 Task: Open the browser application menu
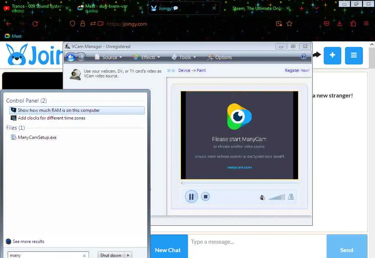click(366, 23)
